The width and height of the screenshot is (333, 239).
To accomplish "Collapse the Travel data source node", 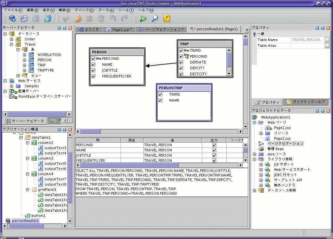I will 12,44.
